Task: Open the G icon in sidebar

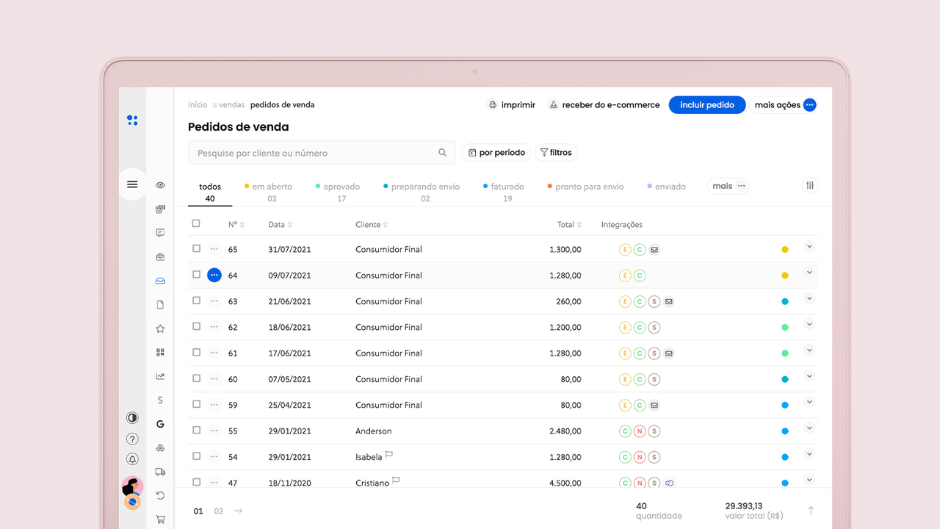Action: click(x=160, y=424)
